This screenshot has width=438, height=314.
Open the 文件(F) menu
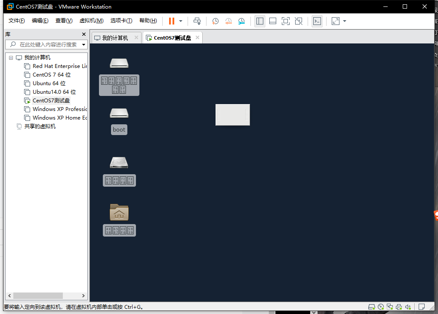tap(16, 21)
